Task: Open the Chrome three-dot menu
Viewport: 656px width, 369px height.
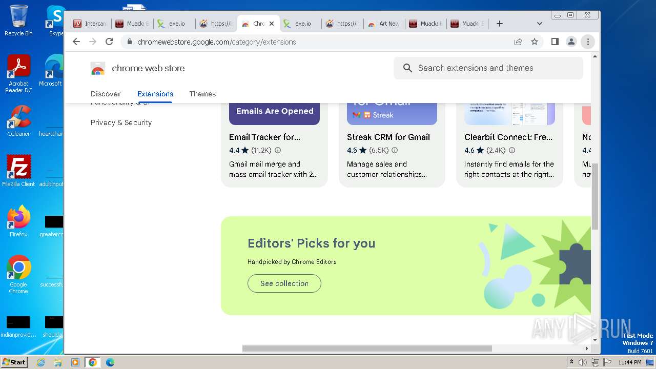Action: [588, 42]
